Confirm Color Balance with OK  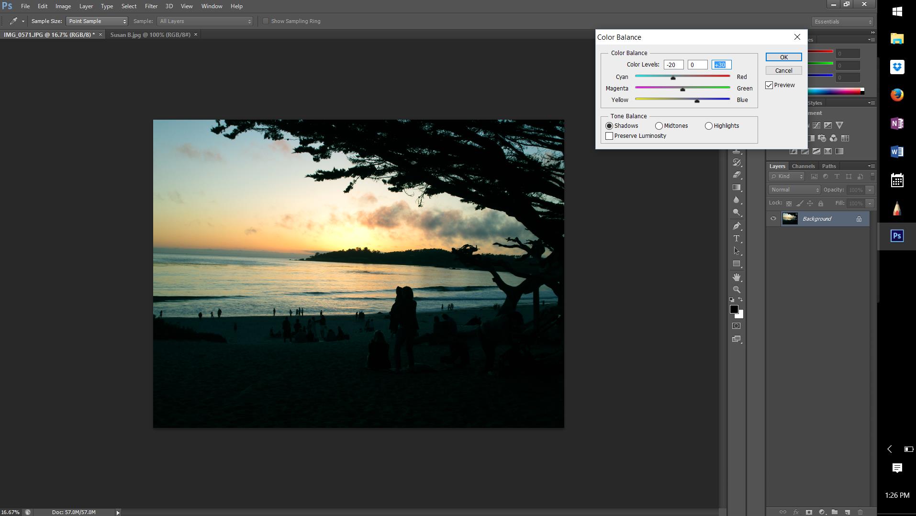coord(783,57)
